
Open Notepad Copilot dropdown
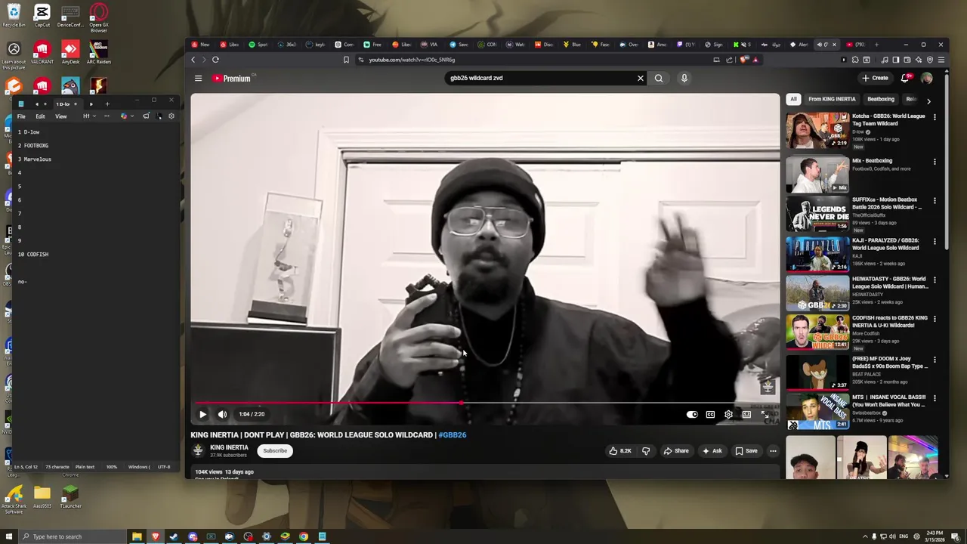pos(127,116)
